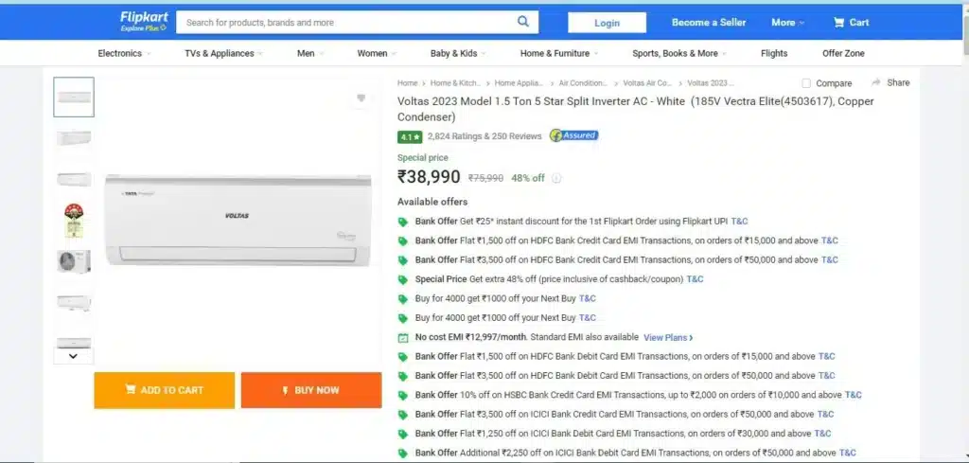This screenshot has width=969, height=463.
Task: Expand the Home & Furniture menu
Action: point(559,53)
